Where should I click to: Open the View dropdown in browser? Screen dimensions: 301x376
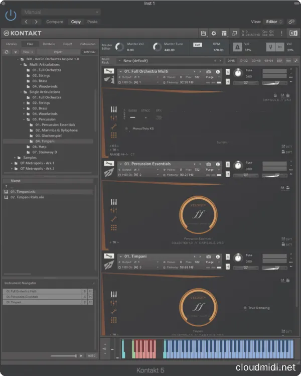point(28,52)
